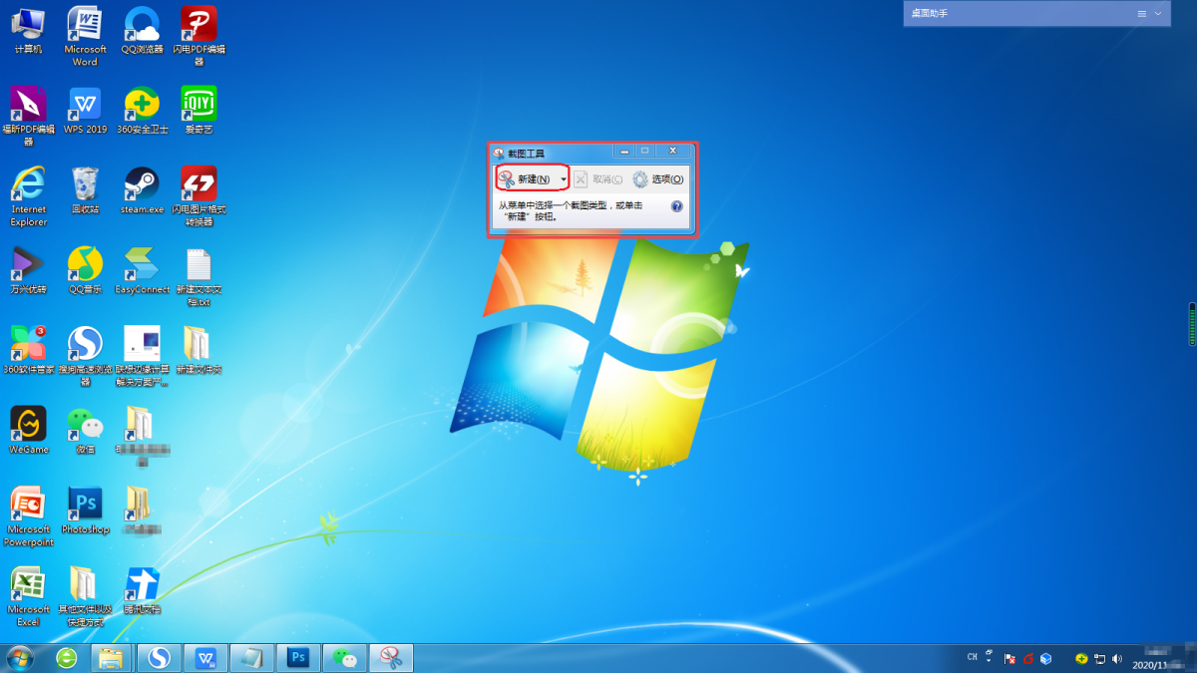Select the 新建文本文档.txt file

click(199, 265)
